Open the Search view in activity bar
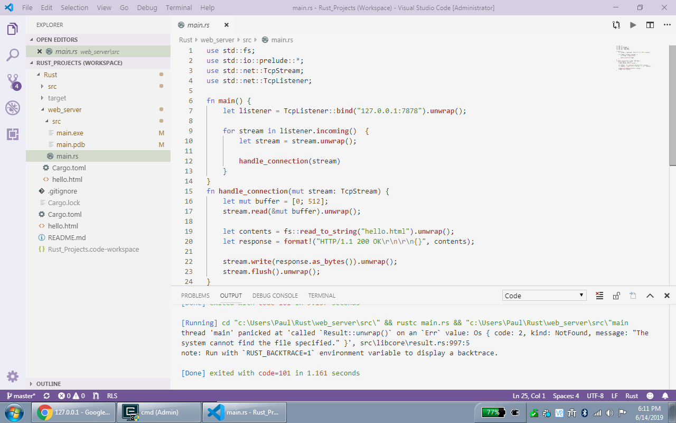The width and height of the screenshot is (676, 423). coord(13,55)
